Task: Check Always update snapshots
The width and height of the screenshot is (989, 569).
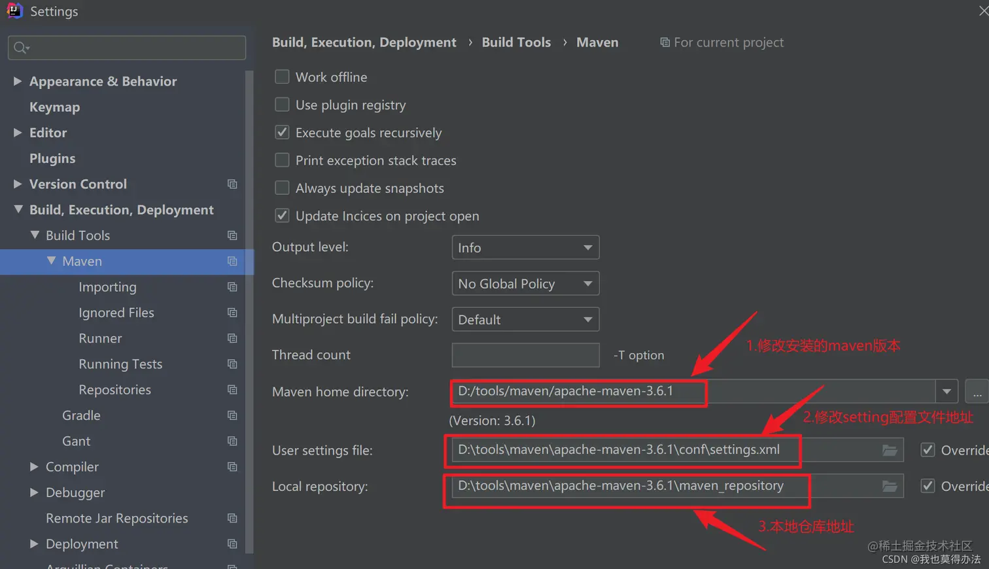Action: [282, 188]
